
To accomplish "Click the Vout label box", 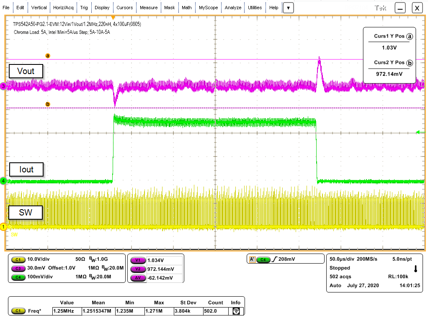I will (x=26, y=71).
